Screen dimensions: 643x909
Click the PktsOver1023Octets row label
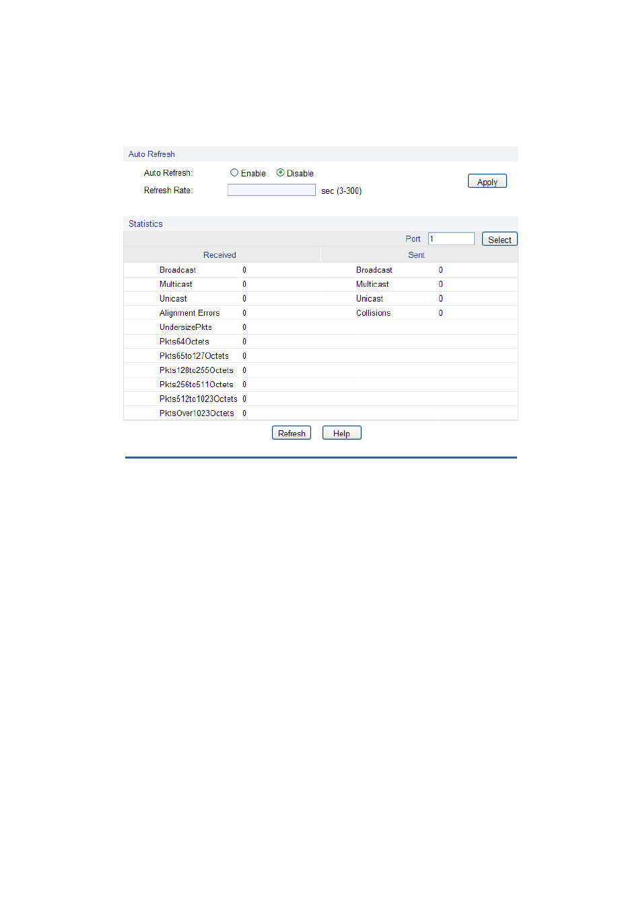(197, 413)
